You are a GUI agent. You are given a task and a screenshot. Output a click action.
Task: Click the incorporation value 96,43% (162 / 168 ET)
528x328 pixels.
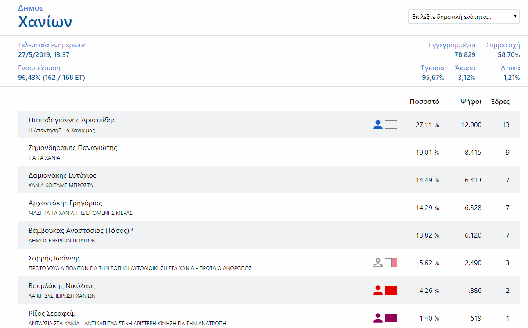pyautogui.click(x=51, y=78)
